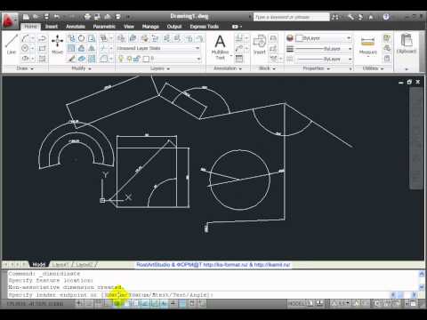Switch to the Annotate ribbon tab
Viewport: 427px width, 320px height.
[76, 27]
